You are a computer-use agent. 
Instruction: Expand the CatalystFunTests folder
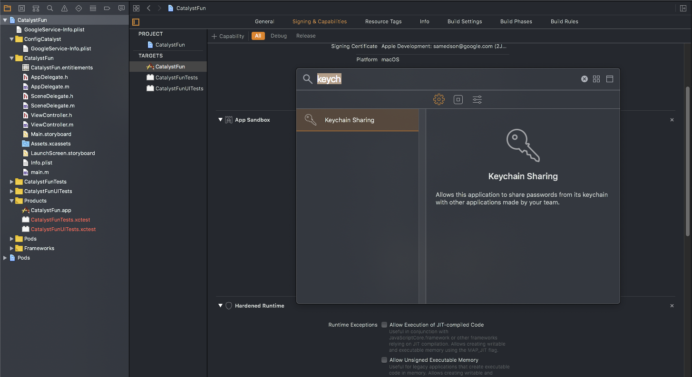point(12,182)
